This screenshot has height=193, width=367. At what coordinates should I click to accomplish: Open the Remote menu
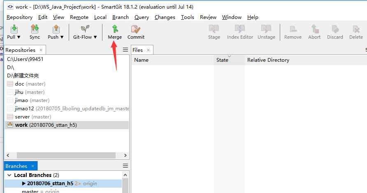click(79, 17)
